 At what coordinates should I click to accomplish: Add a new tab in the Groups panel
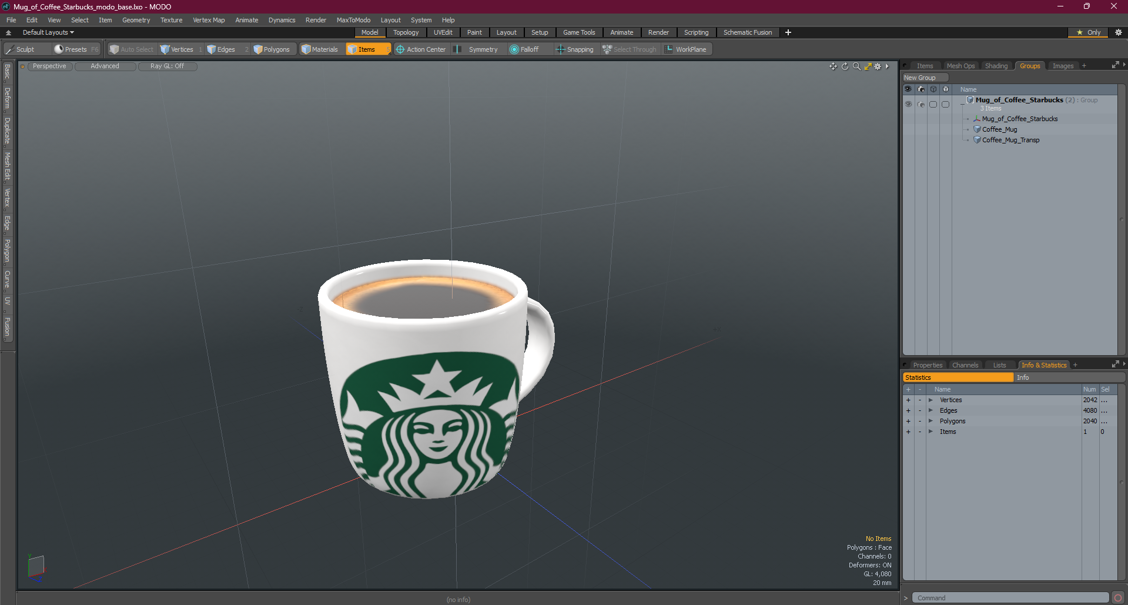[1084, 66]
